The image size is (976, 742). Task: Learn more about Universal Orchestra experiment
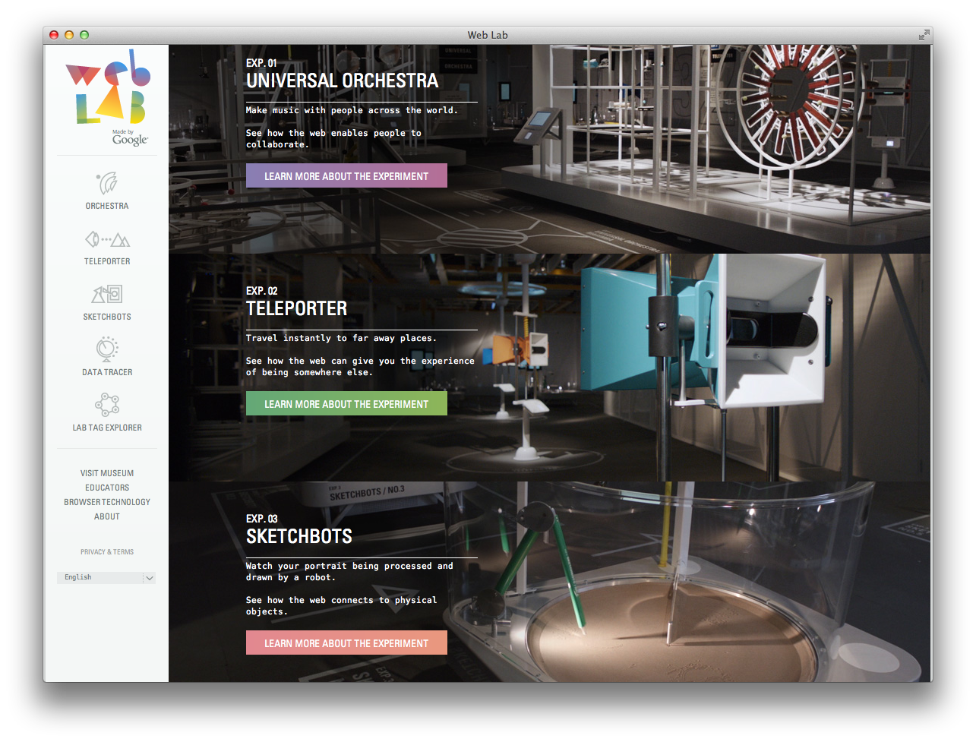(346, 175)
